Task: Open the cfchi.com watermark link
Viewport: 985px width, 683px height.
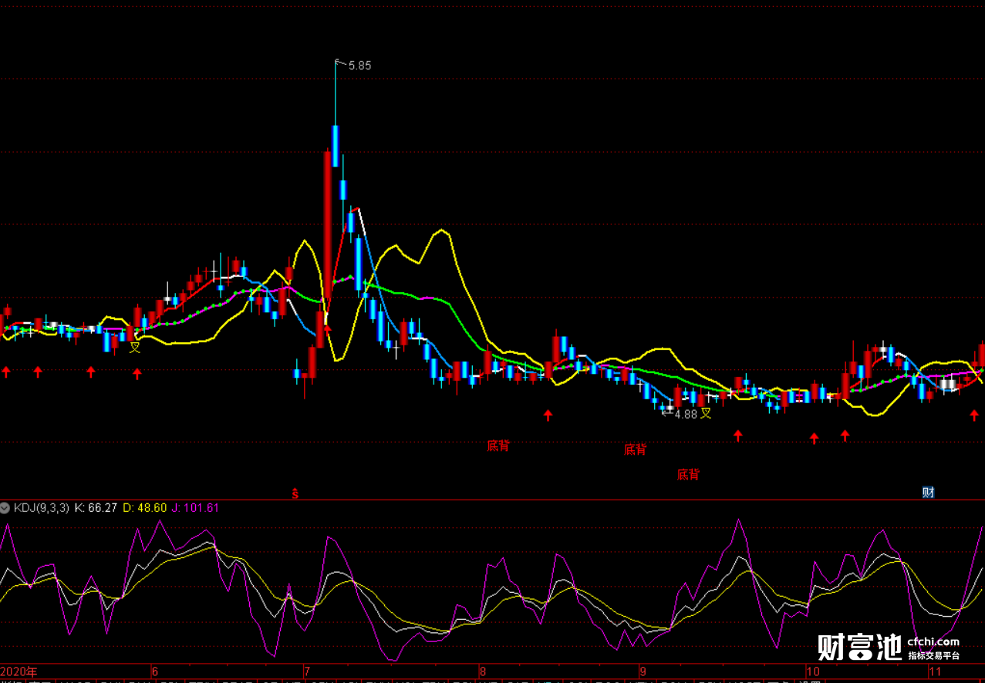Action: point(934,641)
